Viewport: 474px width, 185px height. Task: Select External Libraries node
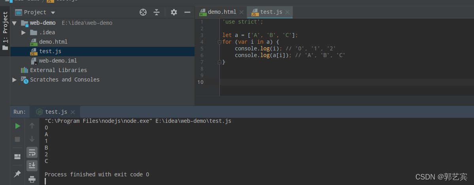(x=59, y=70)
